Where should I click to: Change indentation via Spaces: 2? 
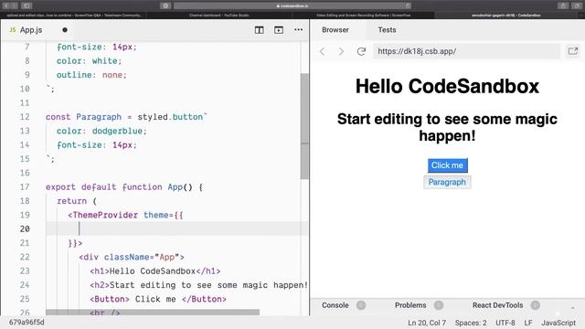[x=471, y=323]
